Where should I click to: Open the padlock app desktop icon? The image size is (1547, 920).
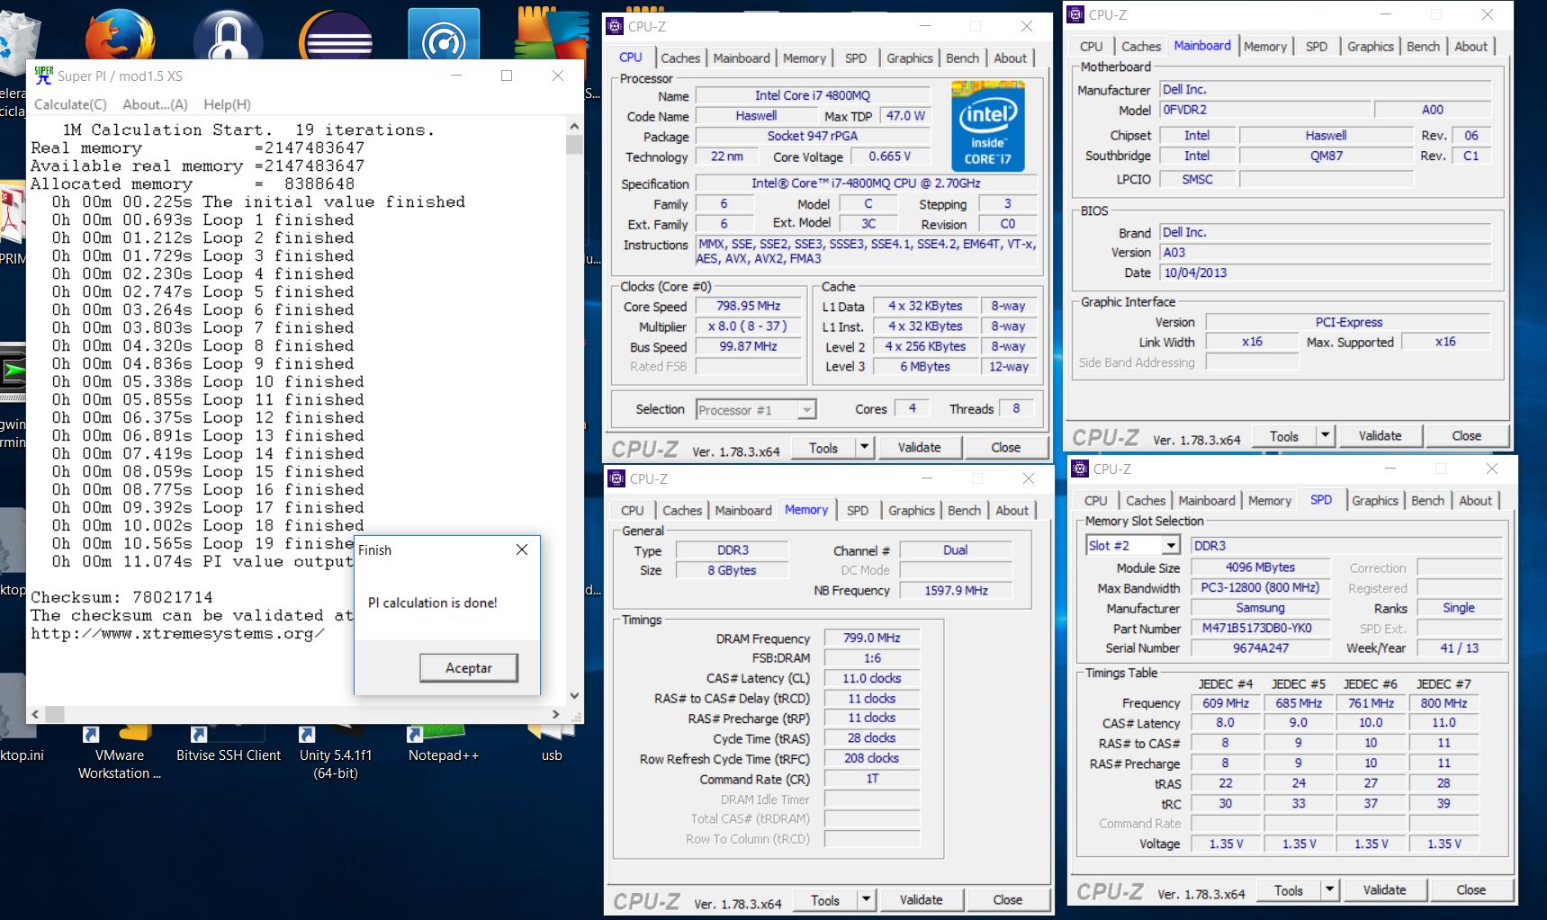(228, 36)
